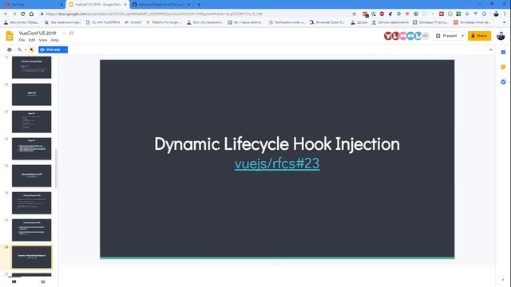
Task: Open the Google Slides home icon
Action: (10, 36)
